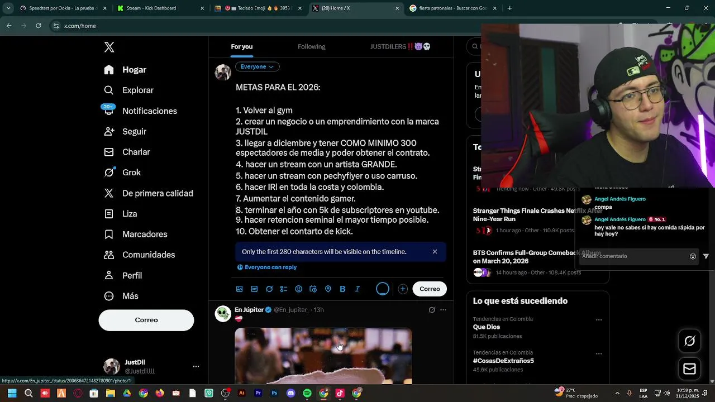Reload the page in browser
Screen dimensions: 715x402
[38, 26]
